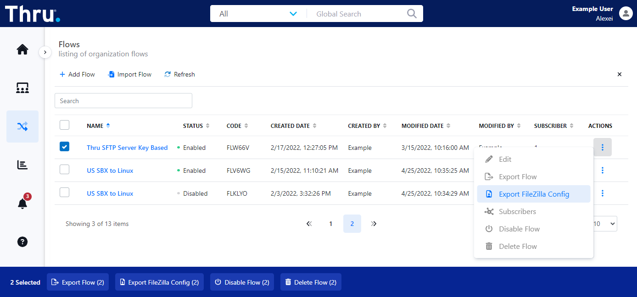This screenshot has width=637, height=297.
Task: Expand the collapsed sidebar with chevron arrow
Action: (45, 52)
